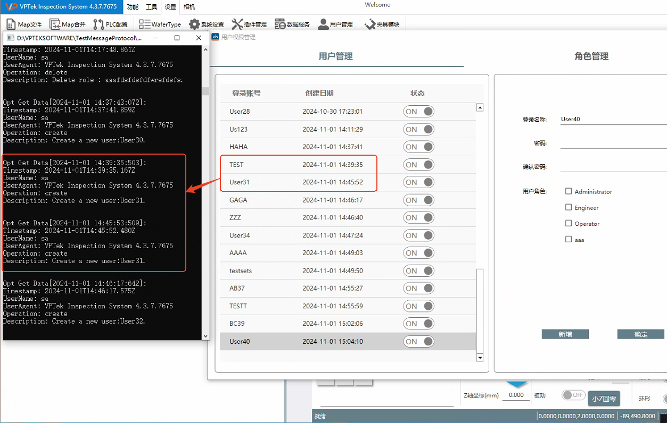Click the user list scroll-up arrow
Viewport: 667px width, 423px height.
point(480,107)
